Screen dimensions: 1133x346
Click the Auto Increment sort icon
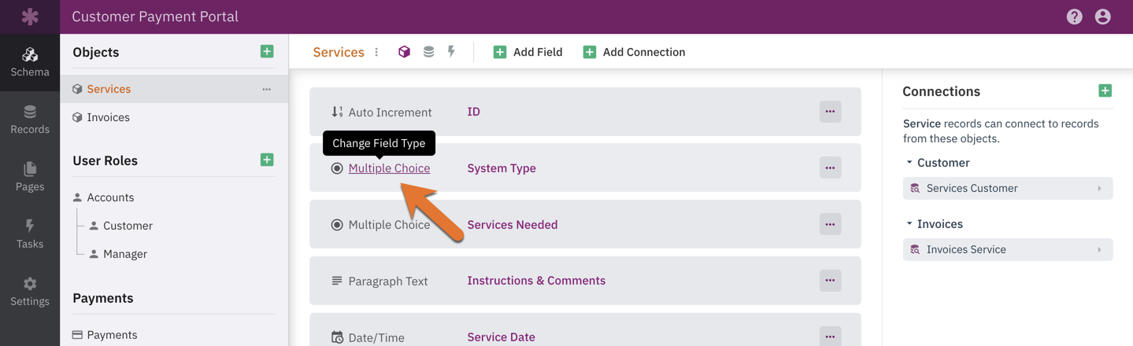337,112
